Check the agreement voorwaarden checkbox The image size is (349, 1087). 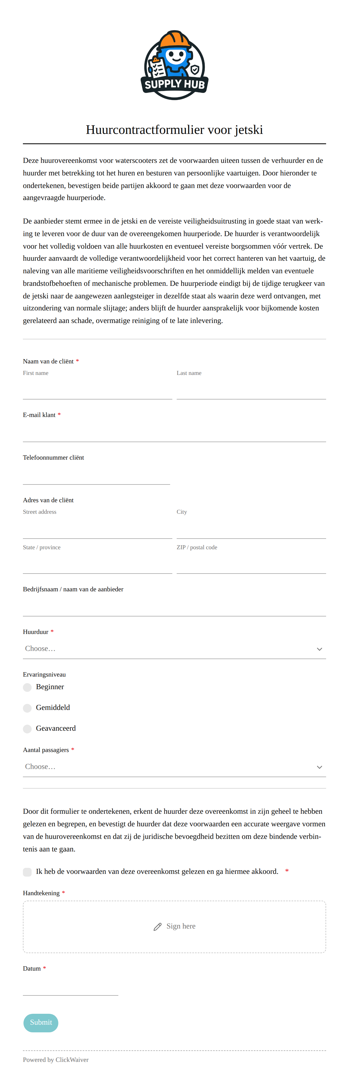pos(27,872)
